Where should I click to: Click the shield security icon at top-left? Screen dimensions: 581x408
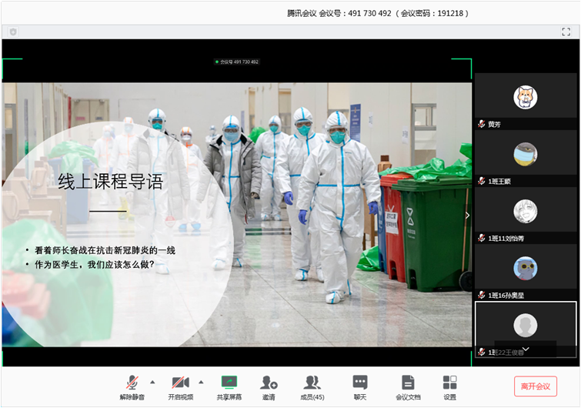[x=13, y=32]
